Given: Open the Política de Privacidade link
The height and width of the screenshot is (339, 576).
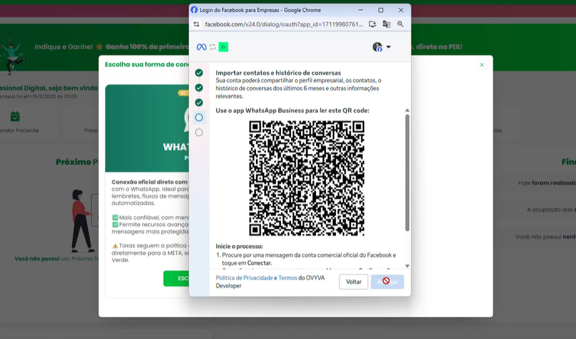Looking at the screenshot, I should (244, 278).
